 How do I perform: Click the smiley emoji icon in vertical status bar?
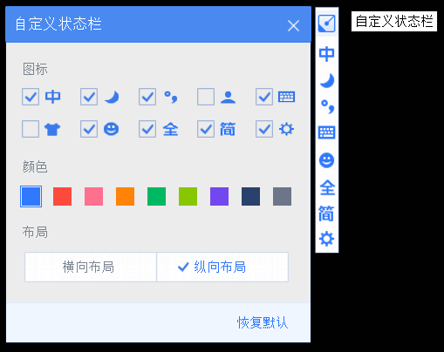[x=326, y=160]
